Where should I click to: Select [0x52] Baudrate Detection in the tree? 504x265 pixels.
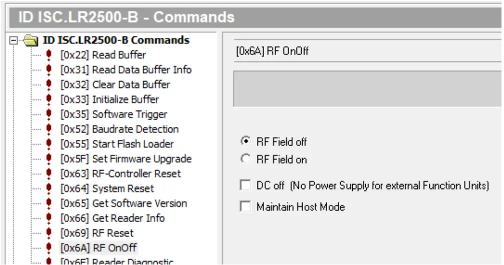119,129
